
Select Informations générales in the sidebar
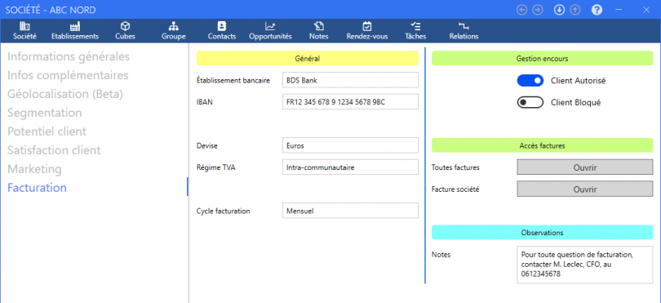coord(69,56)
